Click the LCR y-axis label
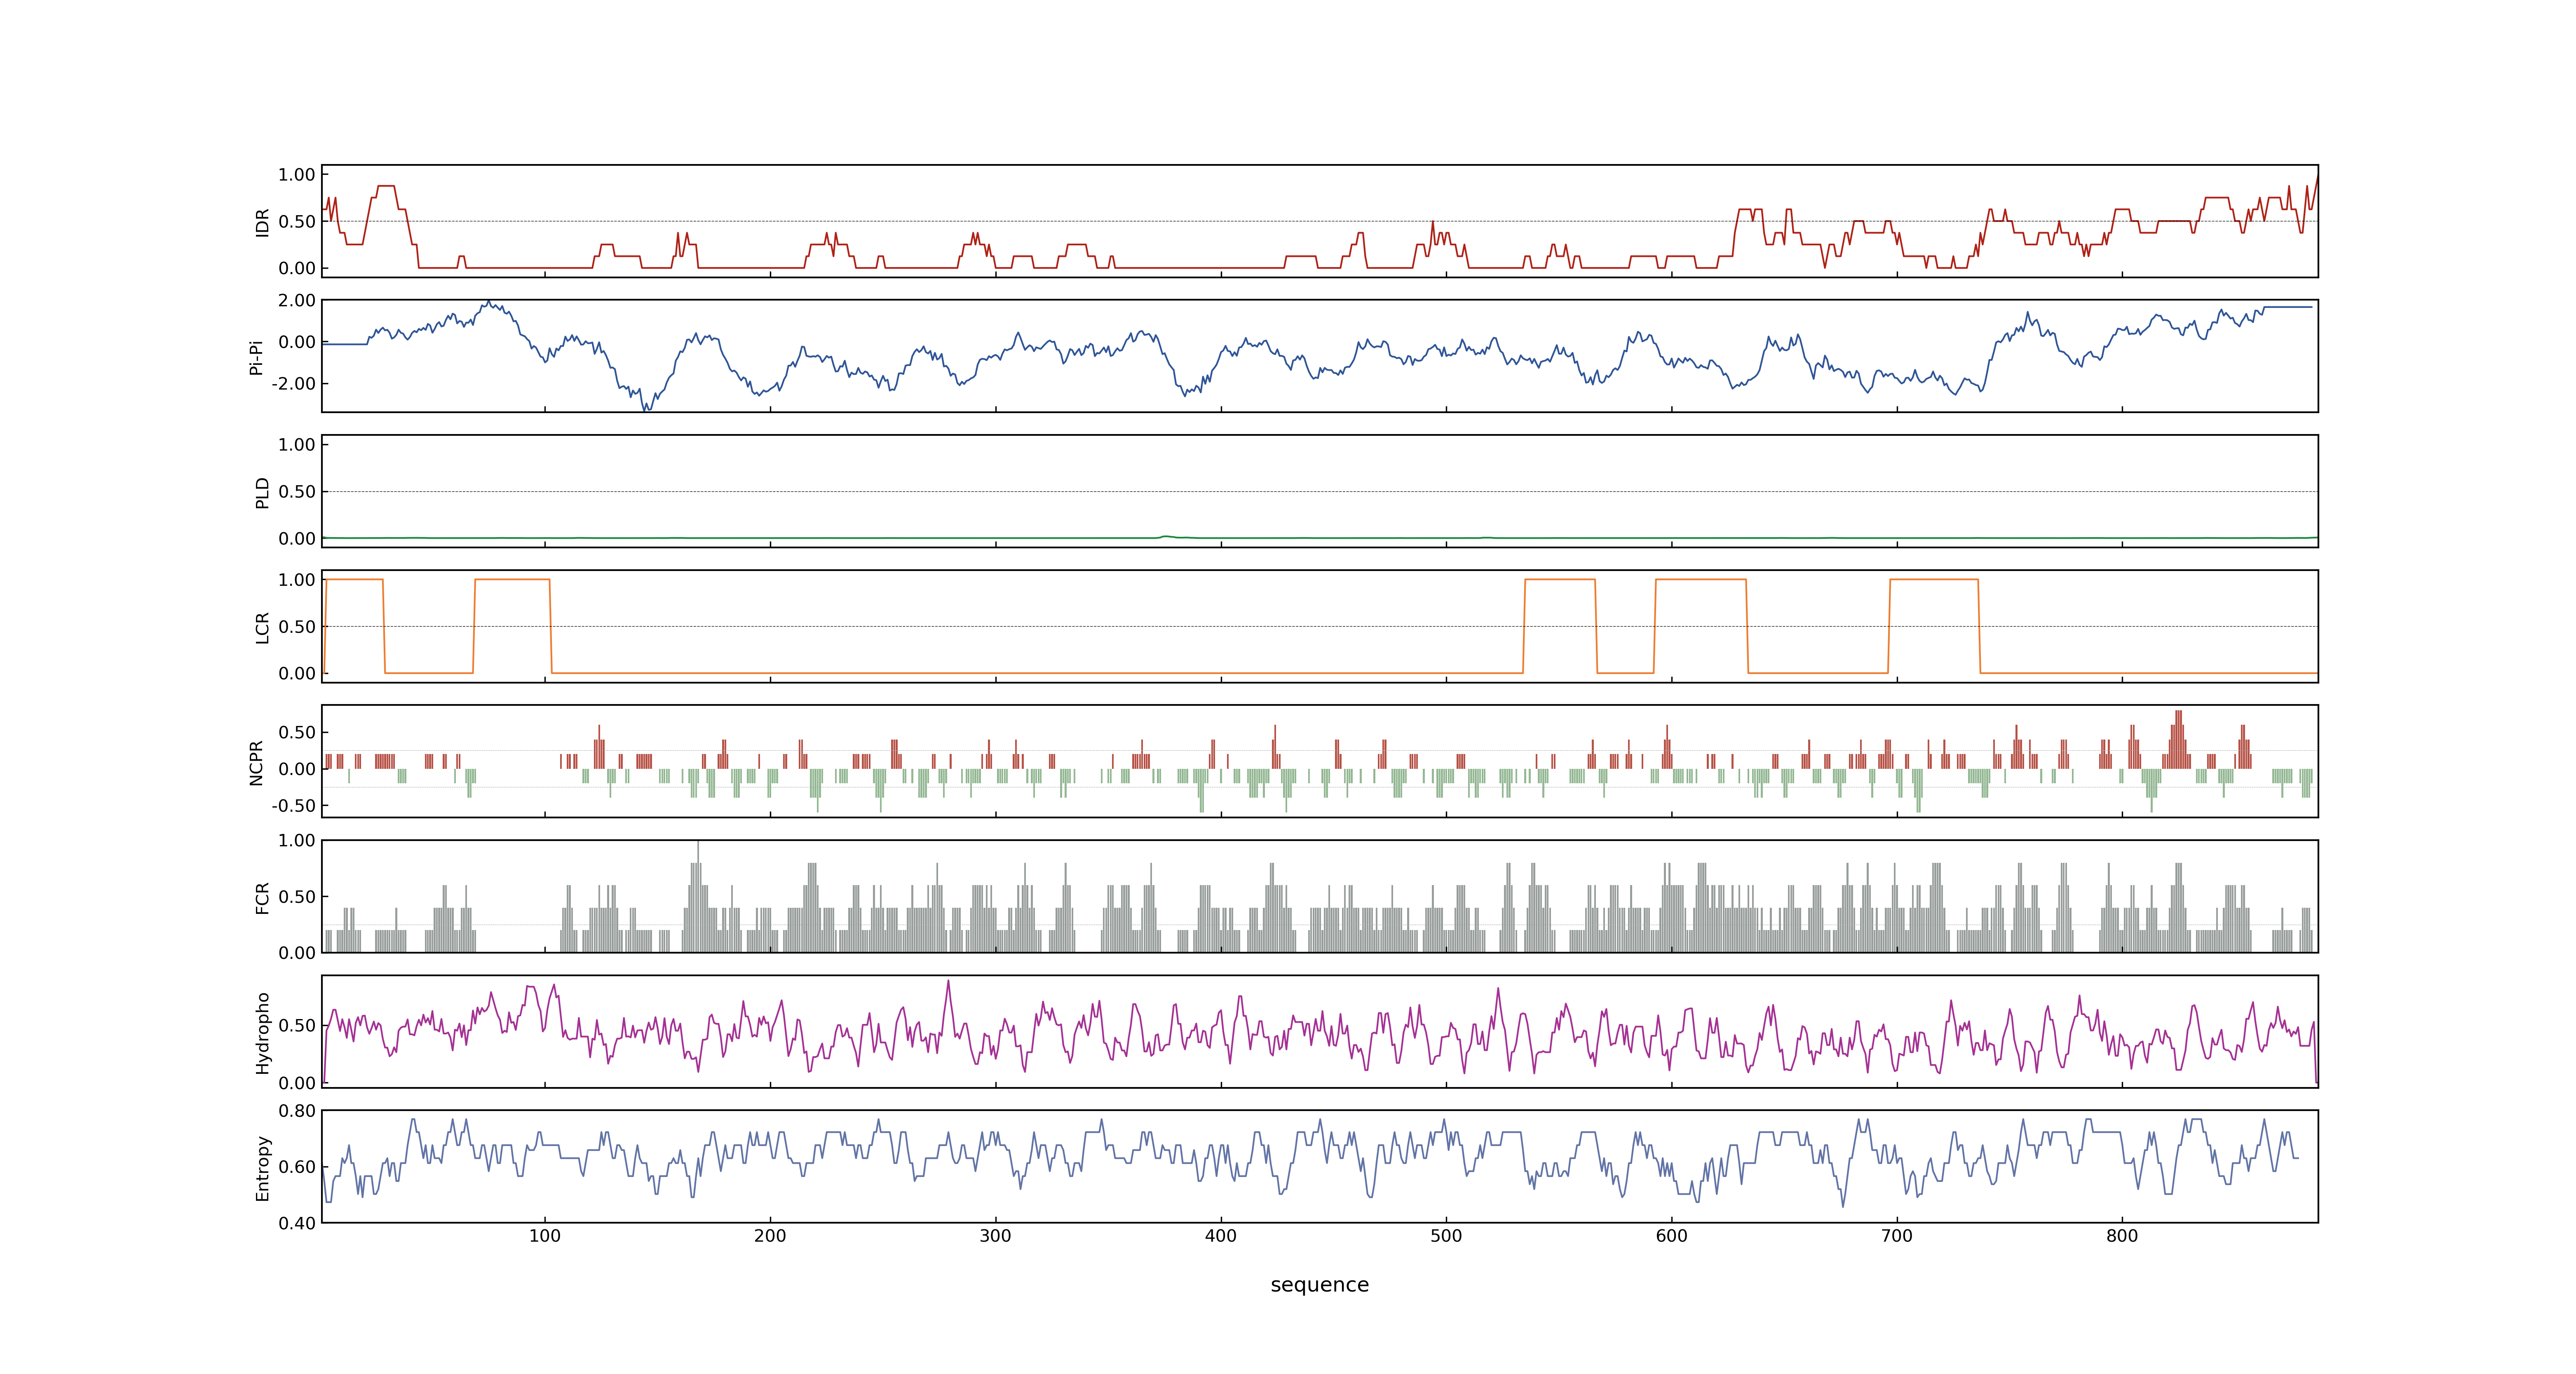Viewport: 2576px width, 1374px height. tap(262, 627)
